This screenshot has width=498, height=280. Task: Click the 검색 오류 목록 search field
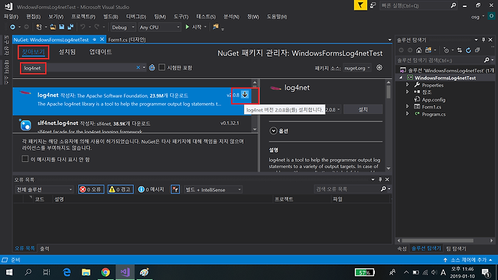[347, 189]
